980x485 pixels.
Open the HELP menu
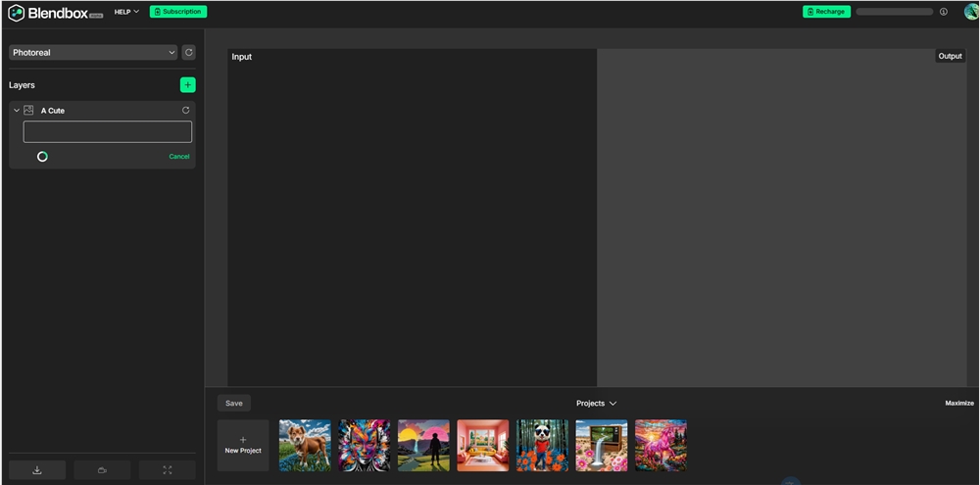[x=126, y=12]
